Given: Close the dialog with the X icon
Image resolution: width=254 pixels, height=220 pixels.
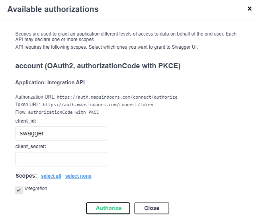Looking at the screenshot, I should (250, 9).
